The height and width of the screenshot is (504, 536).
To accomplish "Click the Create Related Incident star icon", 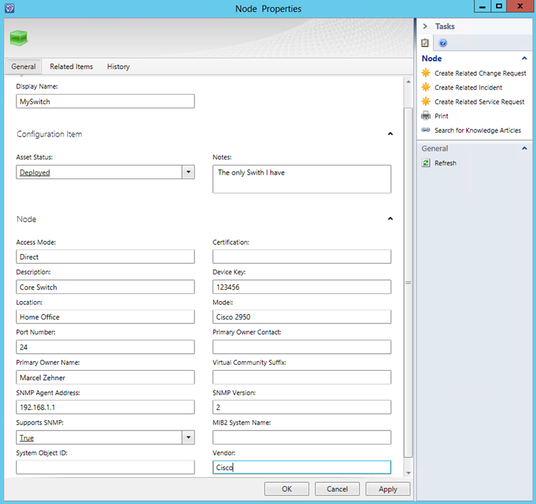I will [426, 87].
